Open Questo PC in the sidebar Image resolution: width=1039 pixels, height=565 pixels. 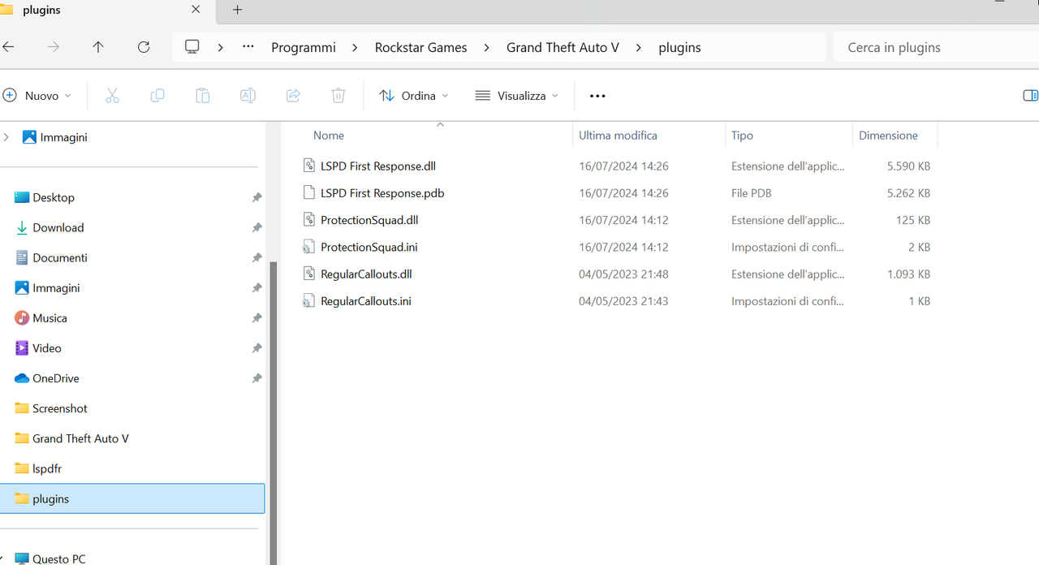pos(58,559)
